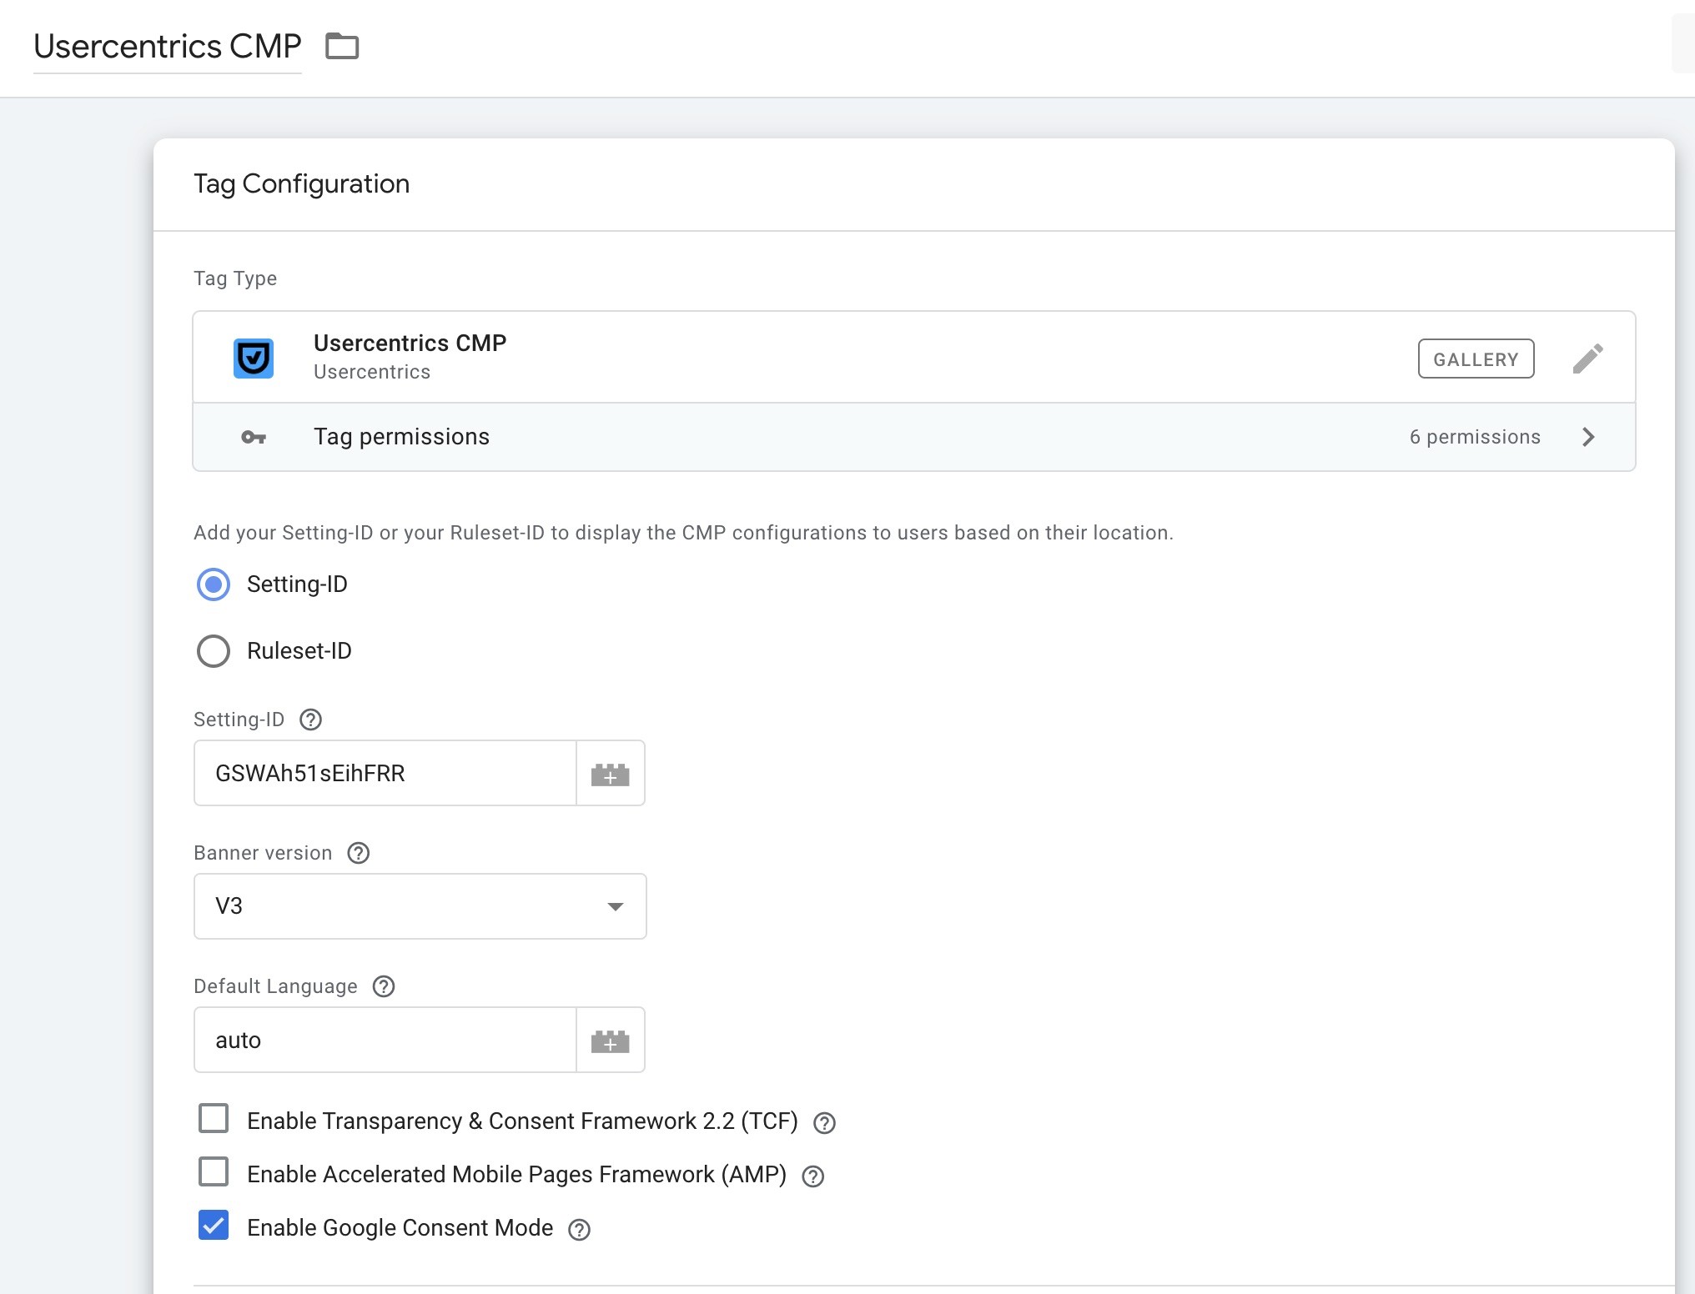1695x1294 pixels.
Task: Enable Accelerated Mobile Pages Framework checkbox
Action: pyautogui.click(x=214, y=1171)
